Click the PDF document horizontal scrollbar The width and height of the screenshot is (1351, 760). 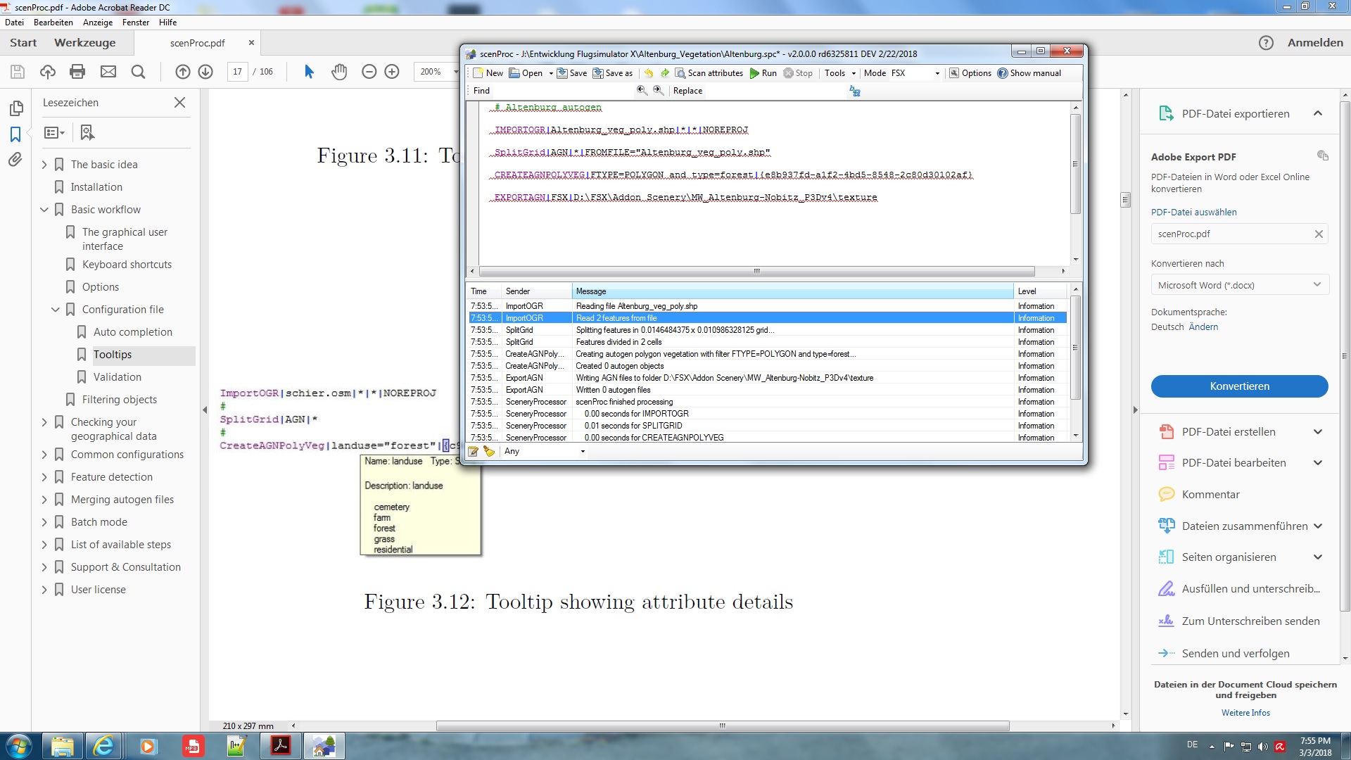click(x=723, y=726)
